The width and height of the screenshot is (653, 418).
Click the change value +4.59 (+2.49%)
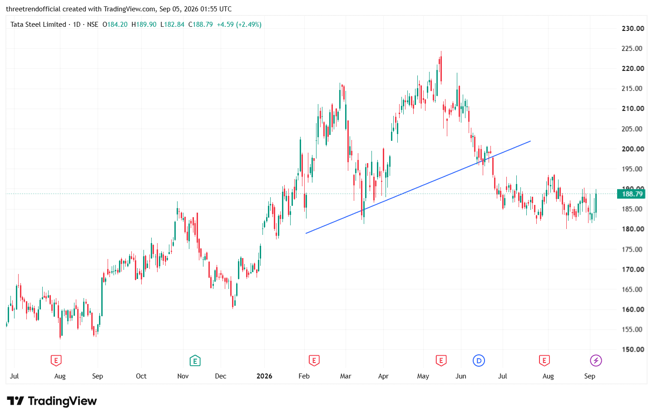point(239,25)
